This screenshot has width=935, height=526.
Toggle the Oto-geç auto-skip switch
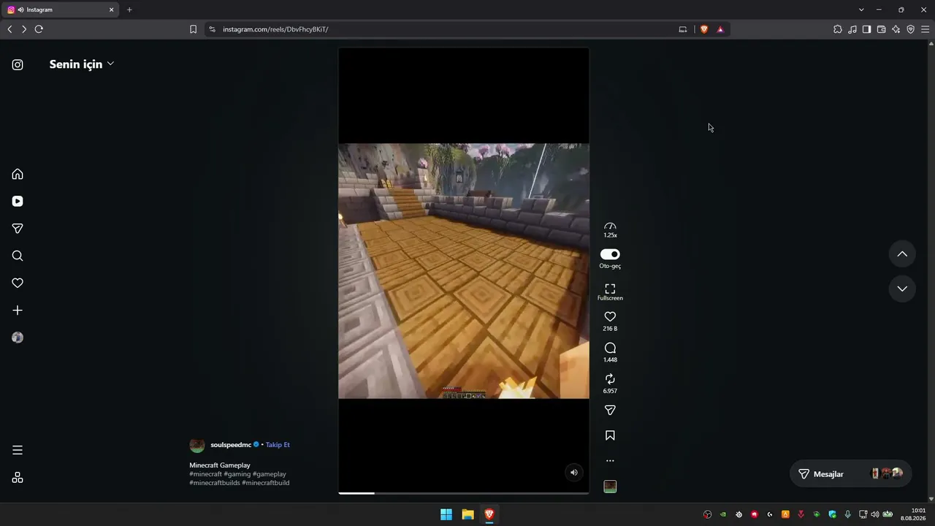[x=610, y=254]
